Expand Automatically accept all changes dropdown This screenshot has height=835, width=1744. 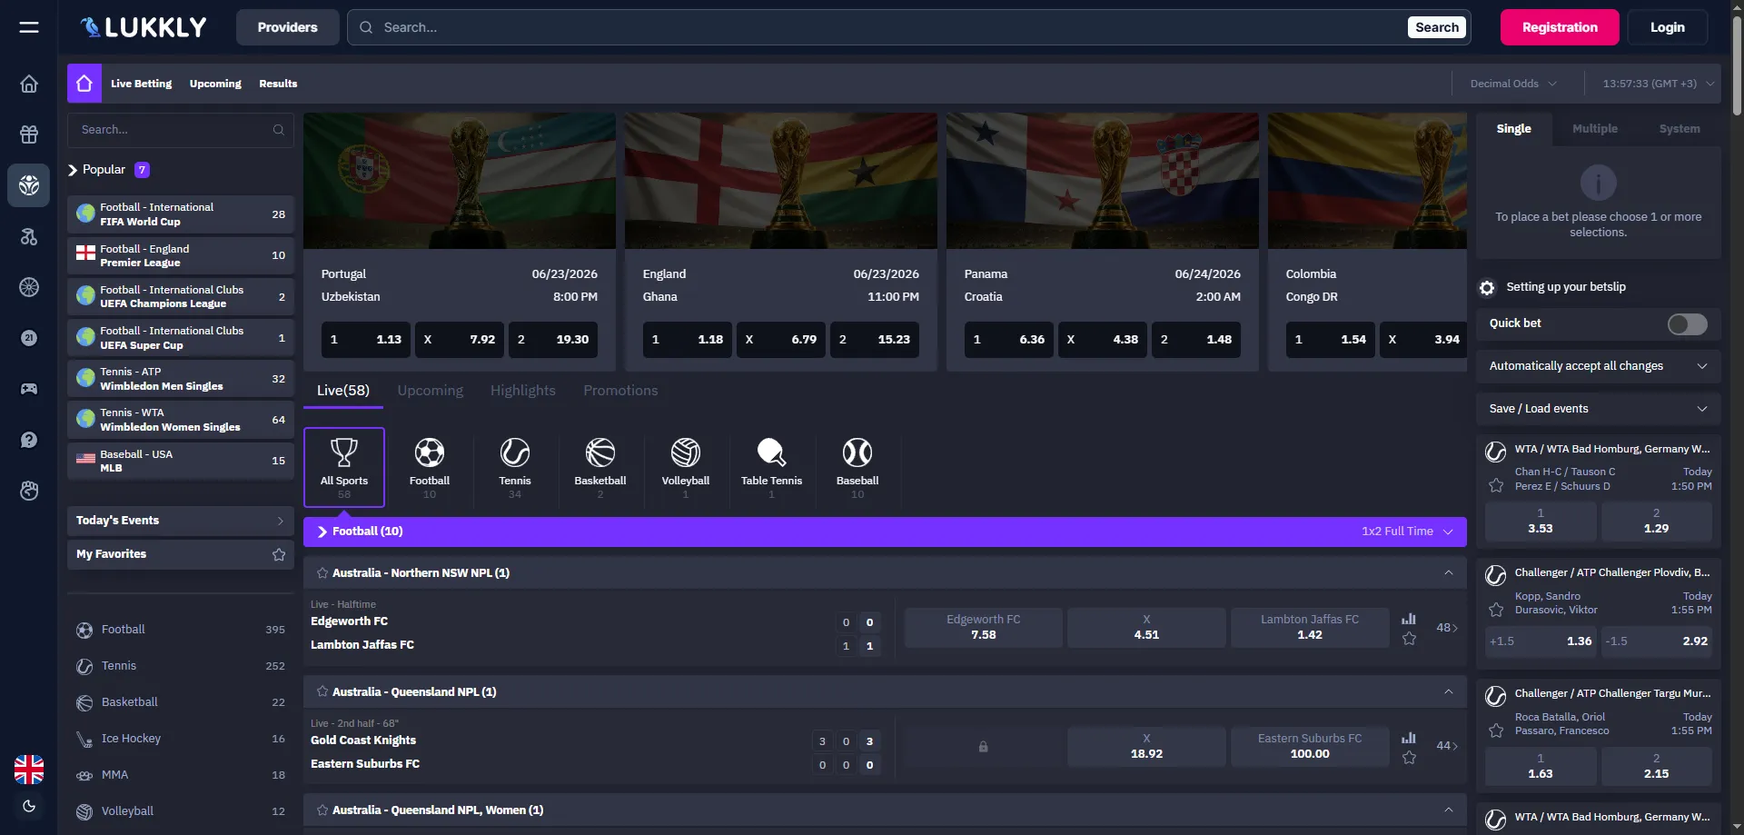[1598, 366]
